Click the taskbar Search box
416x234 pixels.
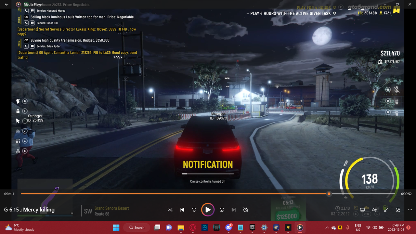pos(137,227)
